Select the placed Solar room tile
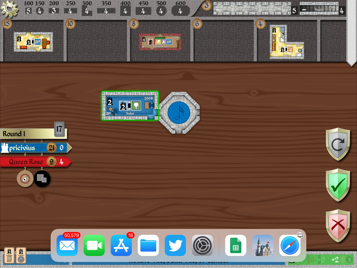The height and width of the screenshot is (268, 357). tap(130, 106)
